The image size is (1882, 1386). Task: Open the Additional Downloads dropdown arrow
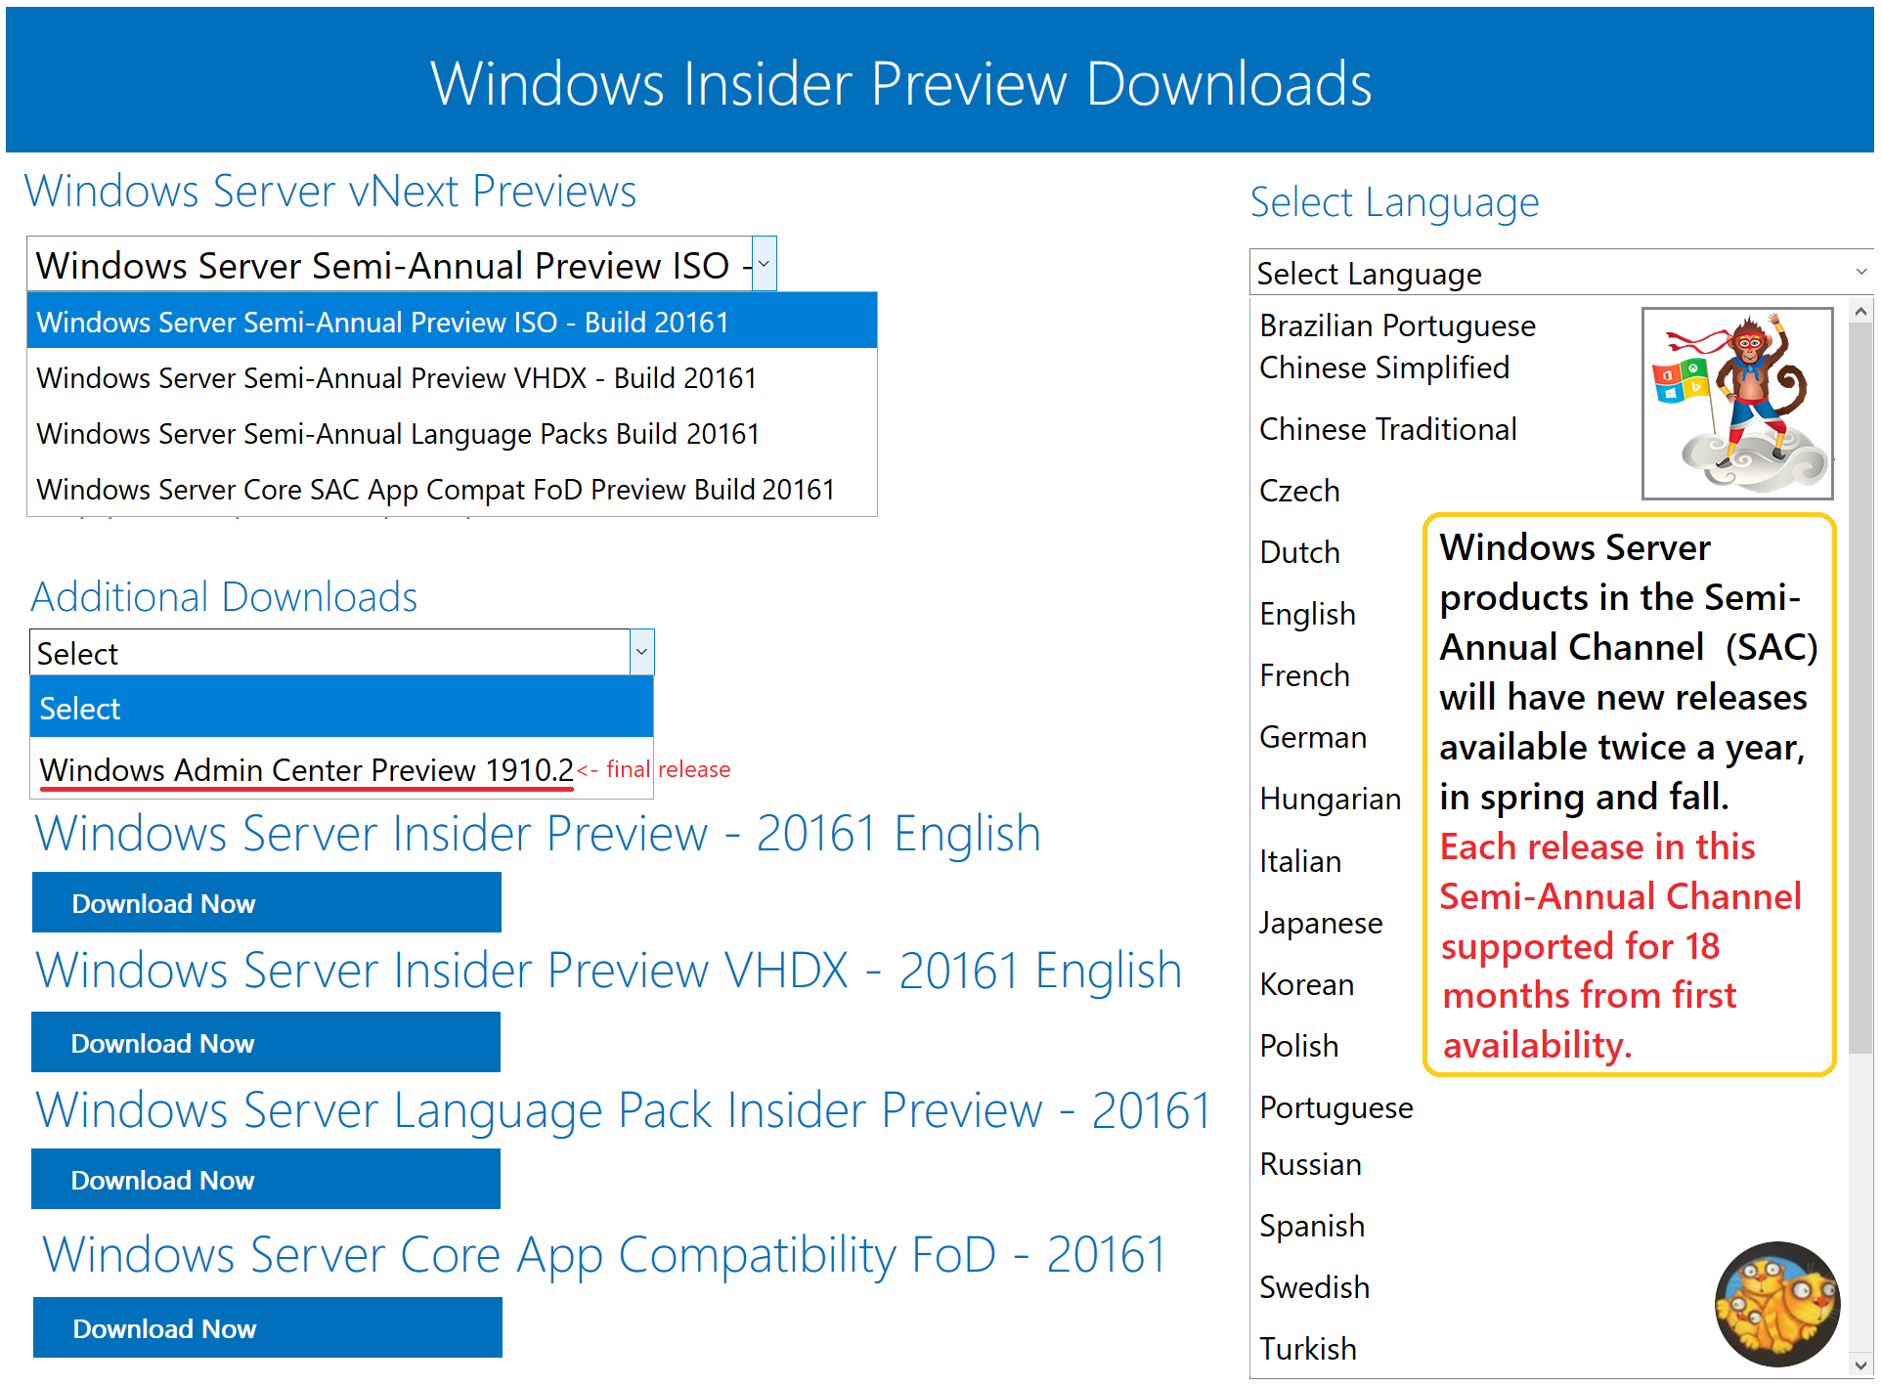pos(641,652)
